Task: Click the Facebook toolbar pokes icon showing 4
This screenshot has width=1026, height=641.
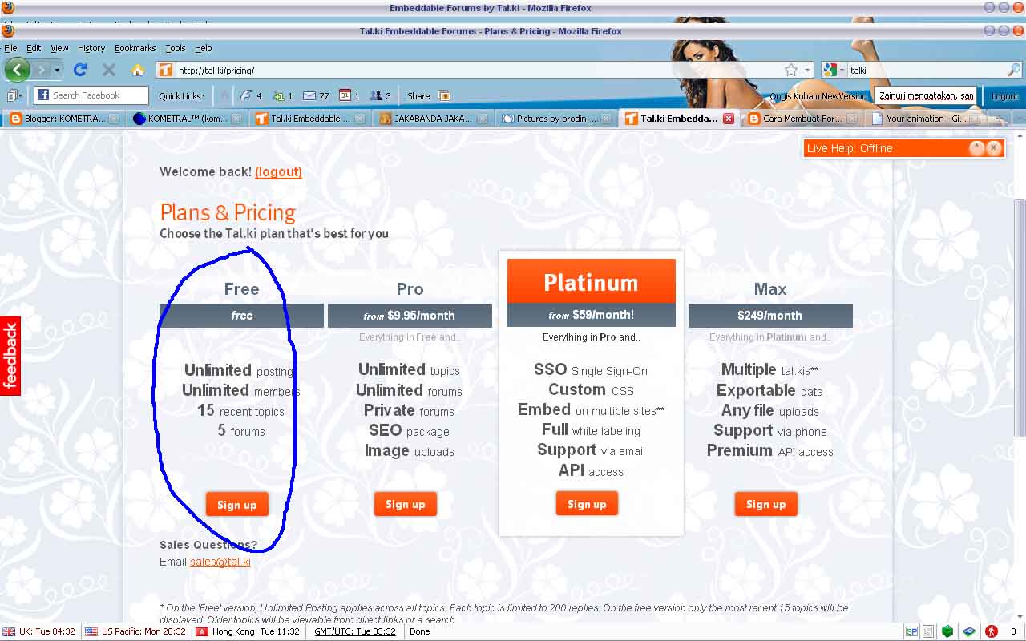Action: click(251, 95)
